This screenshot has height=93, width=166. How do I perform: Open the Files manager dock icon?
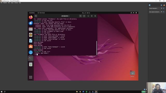tap(31, 29)
